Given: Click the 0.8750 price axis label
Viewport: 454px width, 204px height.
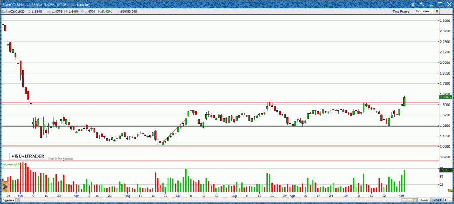Looking at the screenshot, I should click(445, 157).
